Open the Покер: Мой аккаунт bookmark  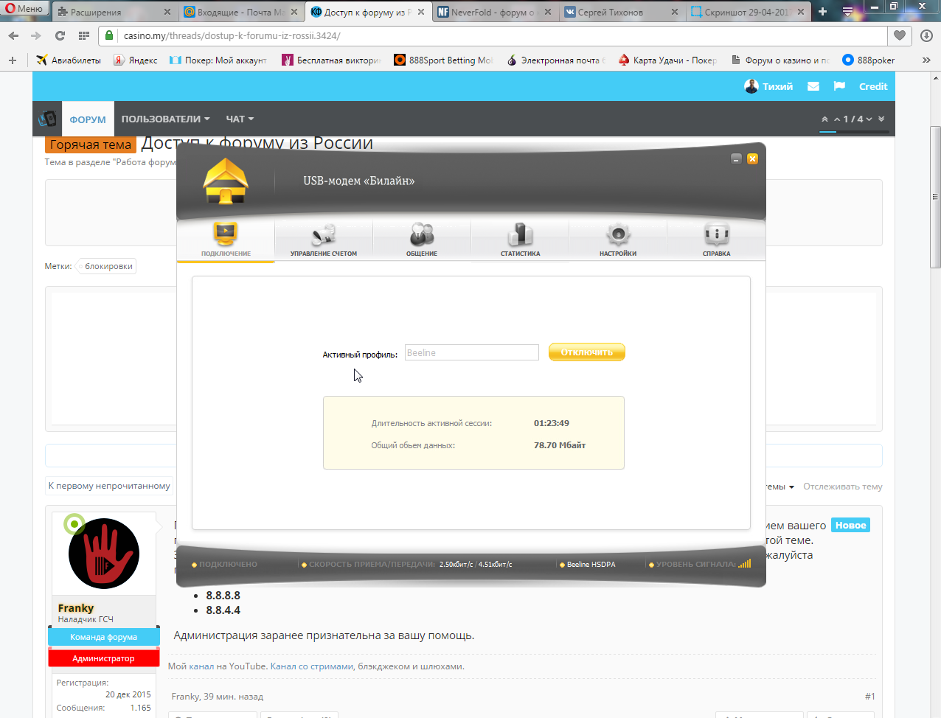(x=218, y=60)
